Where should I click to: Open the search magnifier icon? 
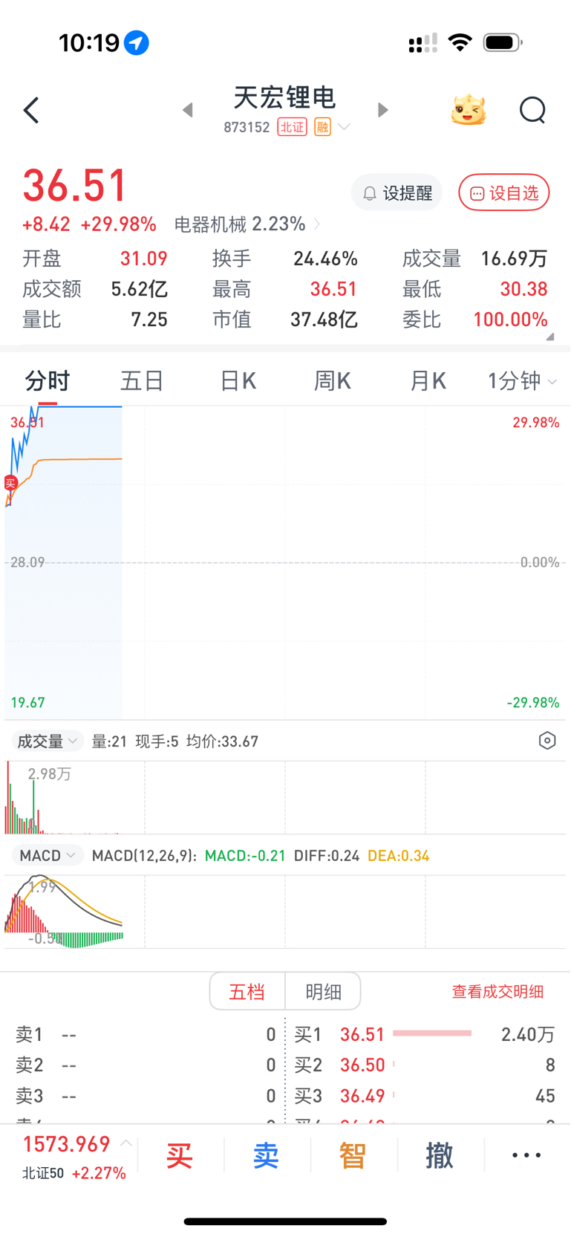pos(532,110)
